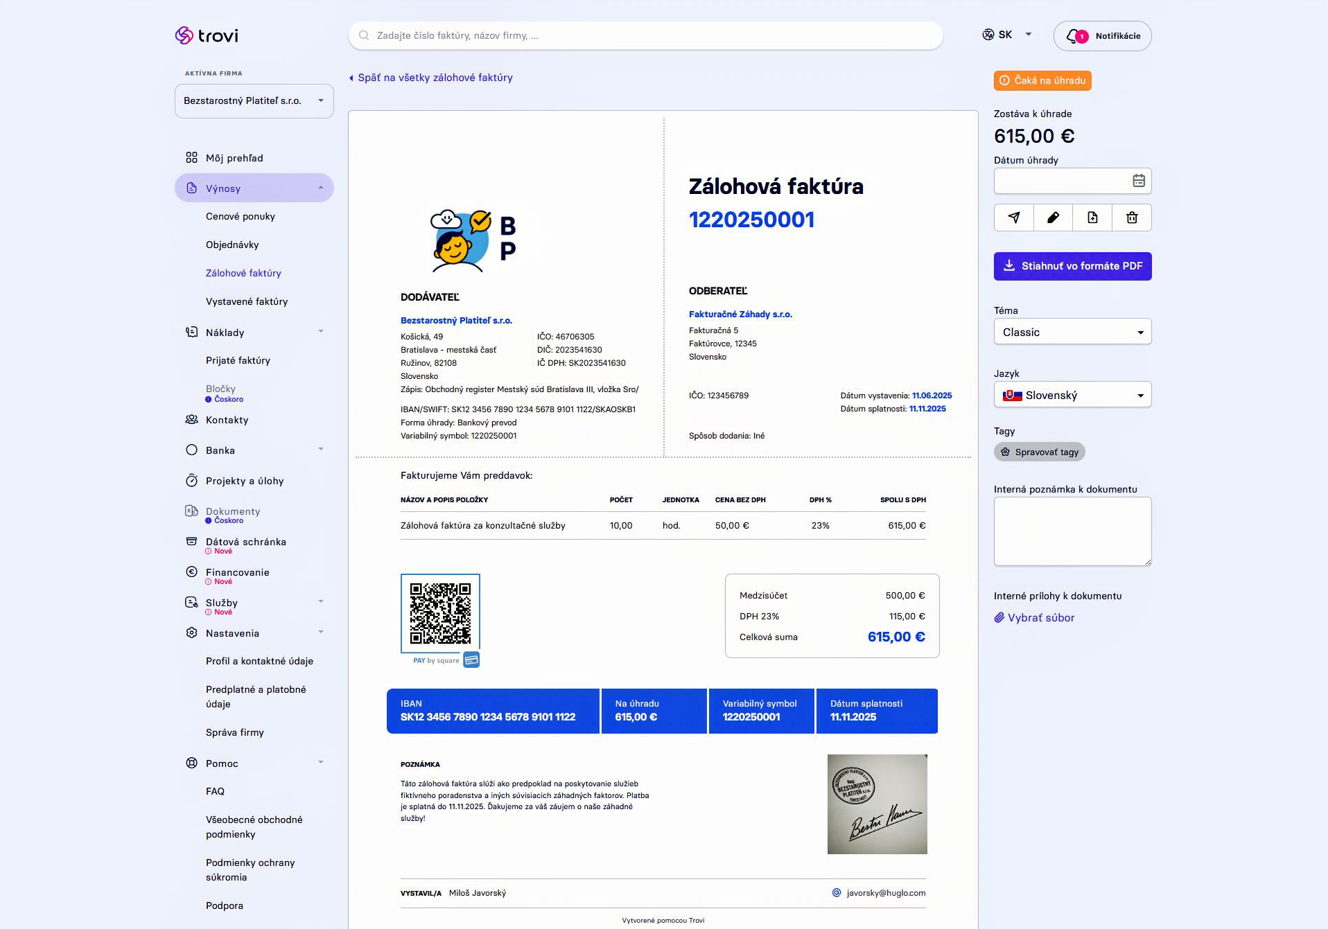
Task: Open the Téma Classic dropdown
Action: (1073, 332)
